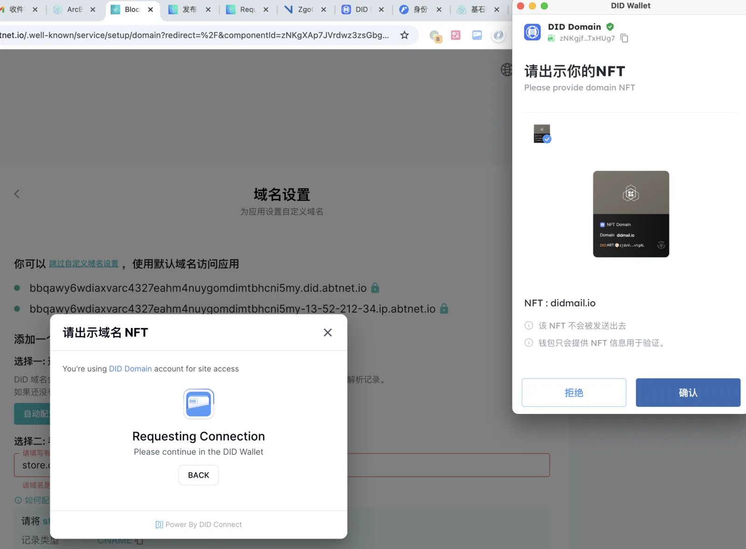Screen dimensions: 746x549
Task: Click the BACK button in connection dialog
Action: (199, 475)
